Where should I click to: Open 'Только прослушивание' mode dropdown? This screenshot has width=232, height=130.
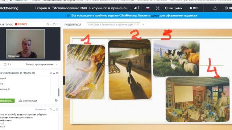[42, 64]
